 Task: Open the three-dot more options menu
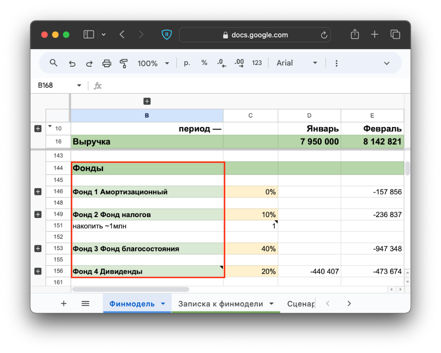pyautogui.click(x=337, y=63)
